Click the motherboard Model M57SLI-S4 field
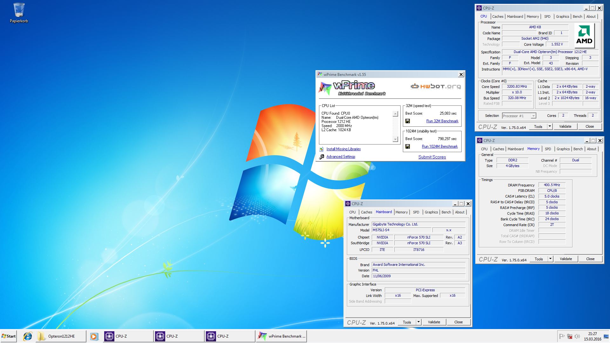The height and width of the screenshot is (343, 610). click(401, 230)
